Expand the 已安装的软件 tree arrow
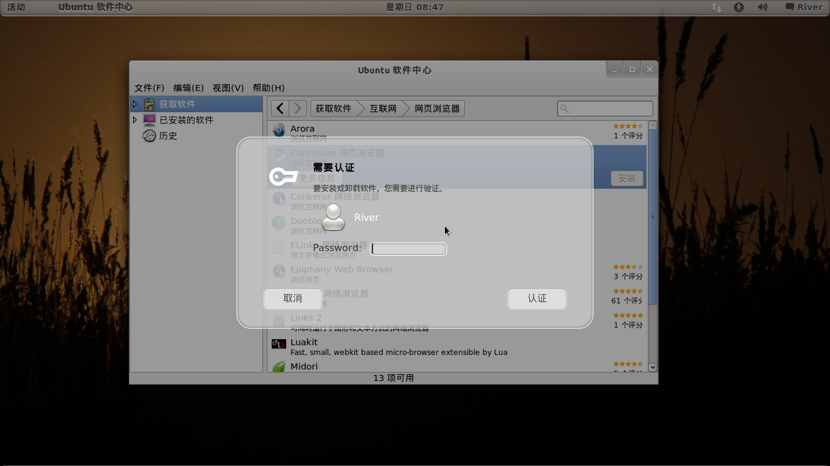830x466 pixels. (135, 120)
